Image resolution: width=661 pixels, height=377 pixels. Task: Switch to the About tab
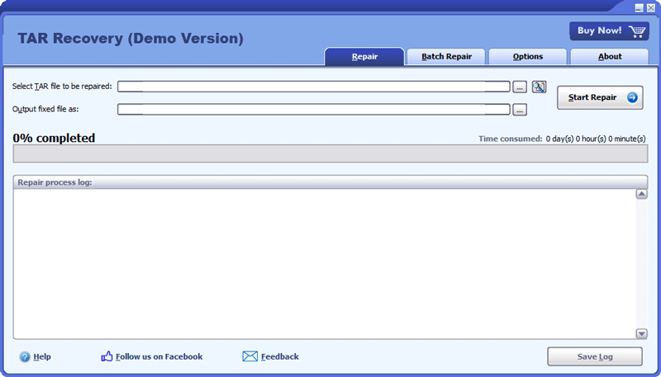pos(610,57)
